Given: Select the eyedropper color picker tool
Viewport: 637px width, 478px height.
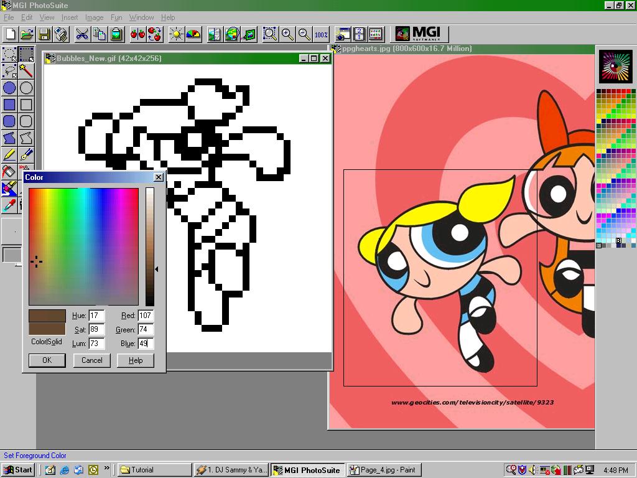Looking at the screenshot, I should 9,205.
